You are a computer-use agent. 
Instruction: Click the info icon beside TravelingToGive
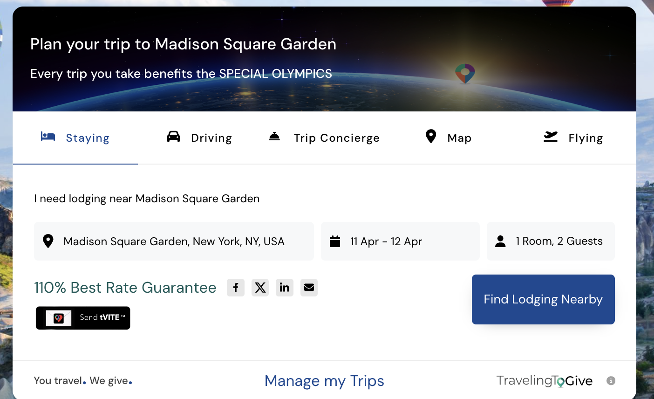[611, 381]
